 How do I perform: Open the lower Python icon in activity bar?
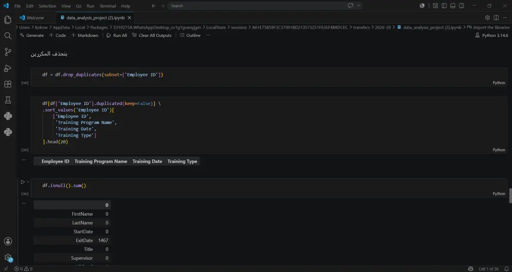tap(8, 132)
